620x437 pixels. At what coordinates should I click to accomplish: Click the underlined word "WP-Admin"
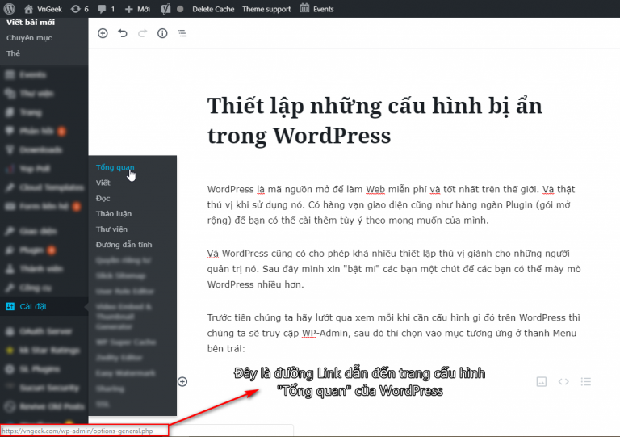(325, 333)
